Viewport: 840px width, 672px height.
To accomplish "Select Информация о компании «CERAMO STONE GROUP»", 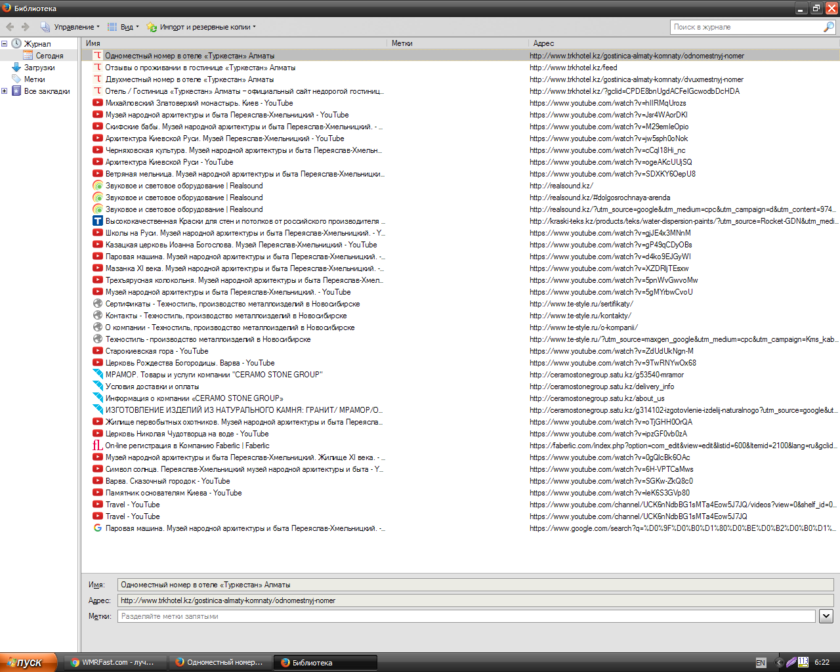I will (460, 398).
